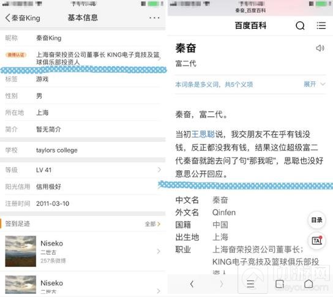Play the 秦奋 entry audio speaker icon
The width and height of the screenshot is (333, 297).
[320, 48]
